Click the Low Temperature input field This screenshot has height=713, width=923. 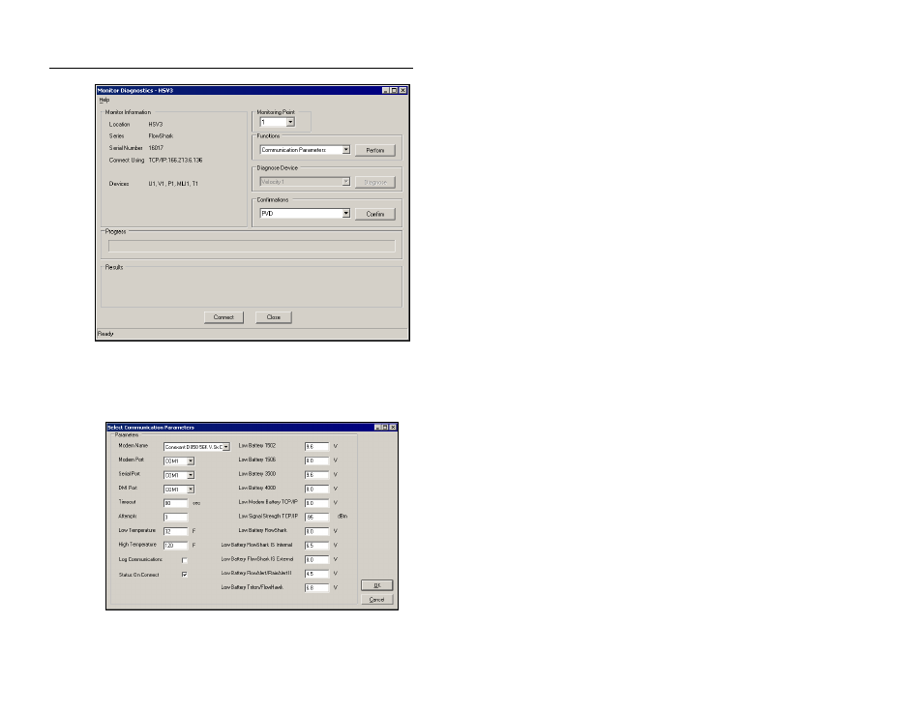point(175,531)
